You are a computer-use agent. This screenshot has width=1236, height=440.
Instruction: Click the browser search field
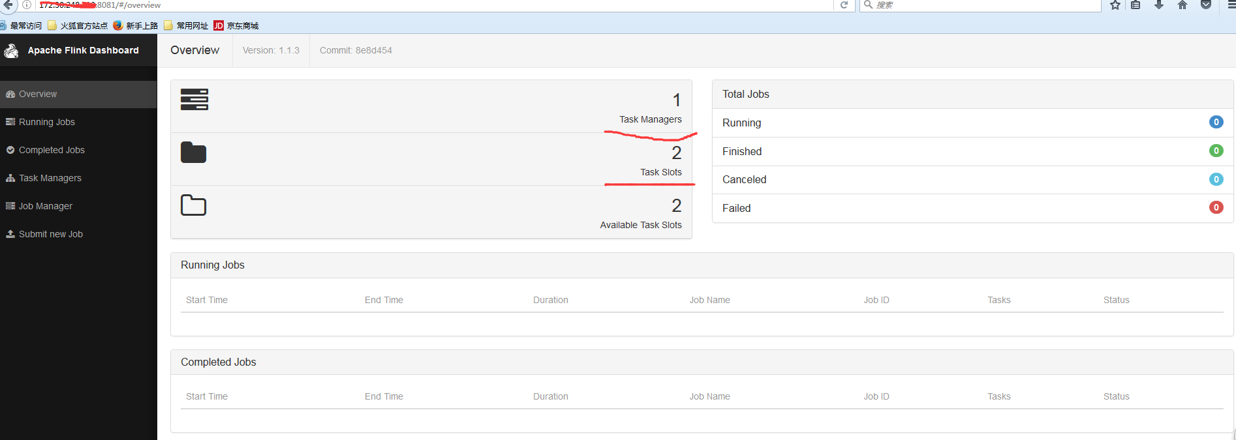click(x=980, y=5)
